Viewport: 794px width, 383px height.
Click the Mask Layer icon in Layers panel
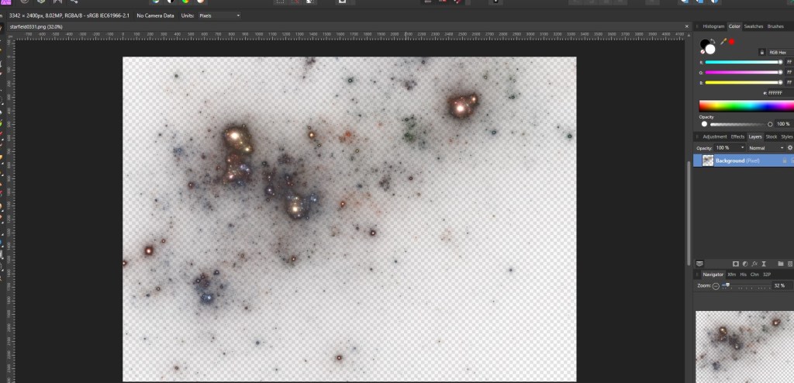tap(735, 264)
